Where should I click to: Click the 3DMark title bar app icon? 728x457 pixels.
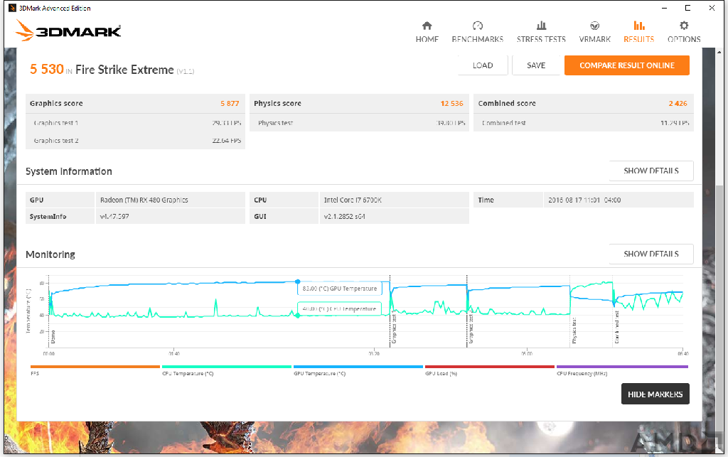click(12, 8)
